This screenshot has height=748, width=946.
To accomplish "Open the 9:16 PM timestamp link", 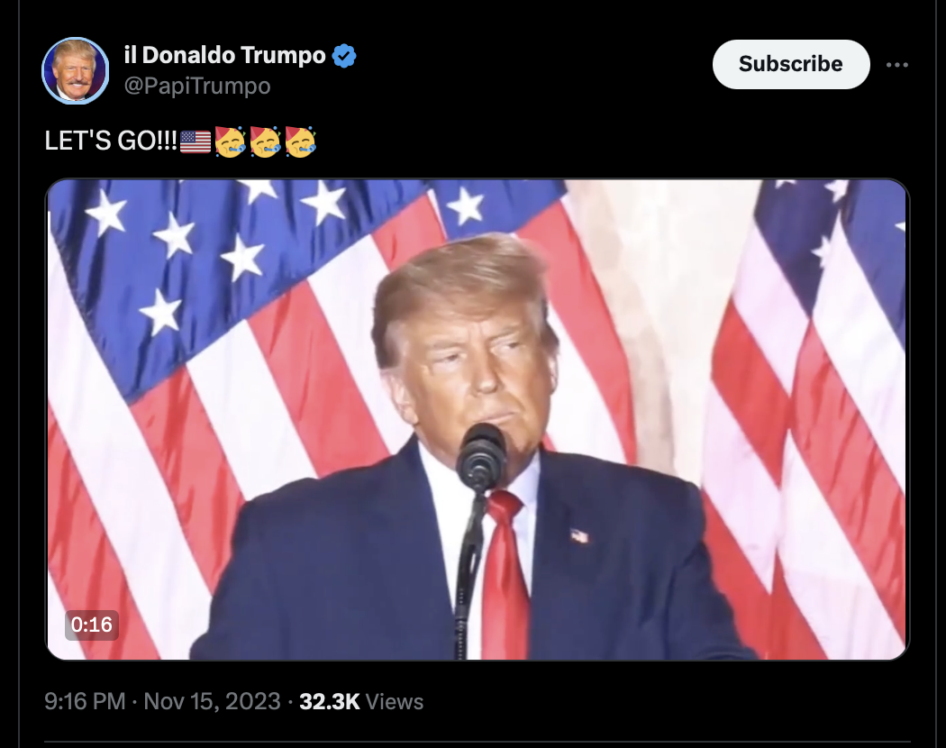I will (x=85, y=701).
